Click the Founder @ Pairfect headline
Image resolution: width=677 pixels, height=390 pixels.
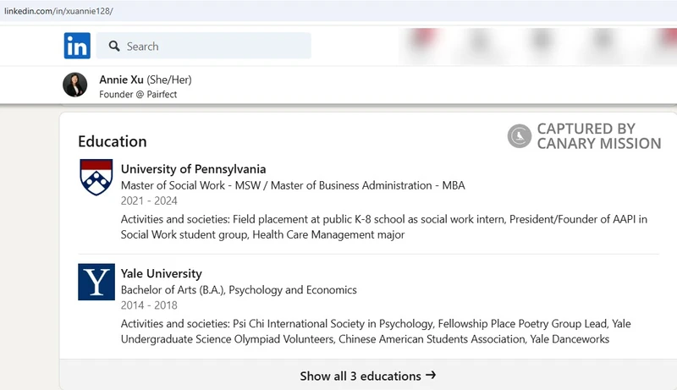coord(138,95)
